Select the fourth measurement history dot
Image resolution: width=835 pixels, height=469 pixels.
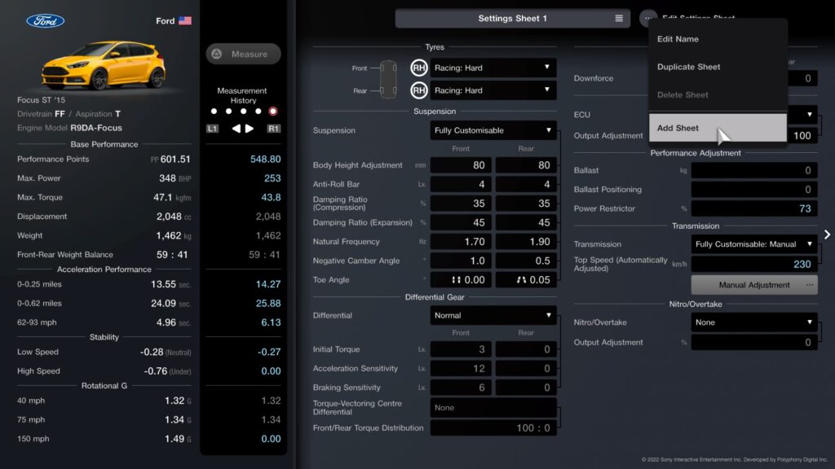coord(258,111)
